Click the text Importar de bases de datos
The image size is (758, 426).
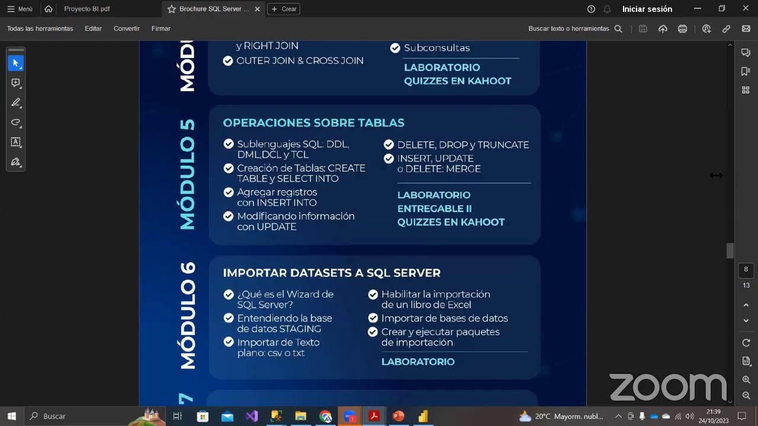pyautogui.click(x=445, y=318)
